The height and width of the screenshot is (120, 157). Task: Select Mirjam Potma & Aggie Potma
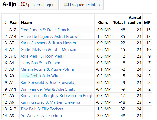click(47, 69)
